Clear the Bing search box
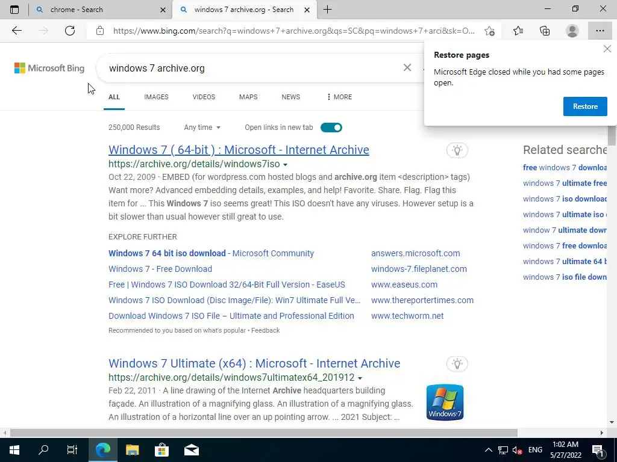This screenshot has height=462, width=617. point(407,67)
